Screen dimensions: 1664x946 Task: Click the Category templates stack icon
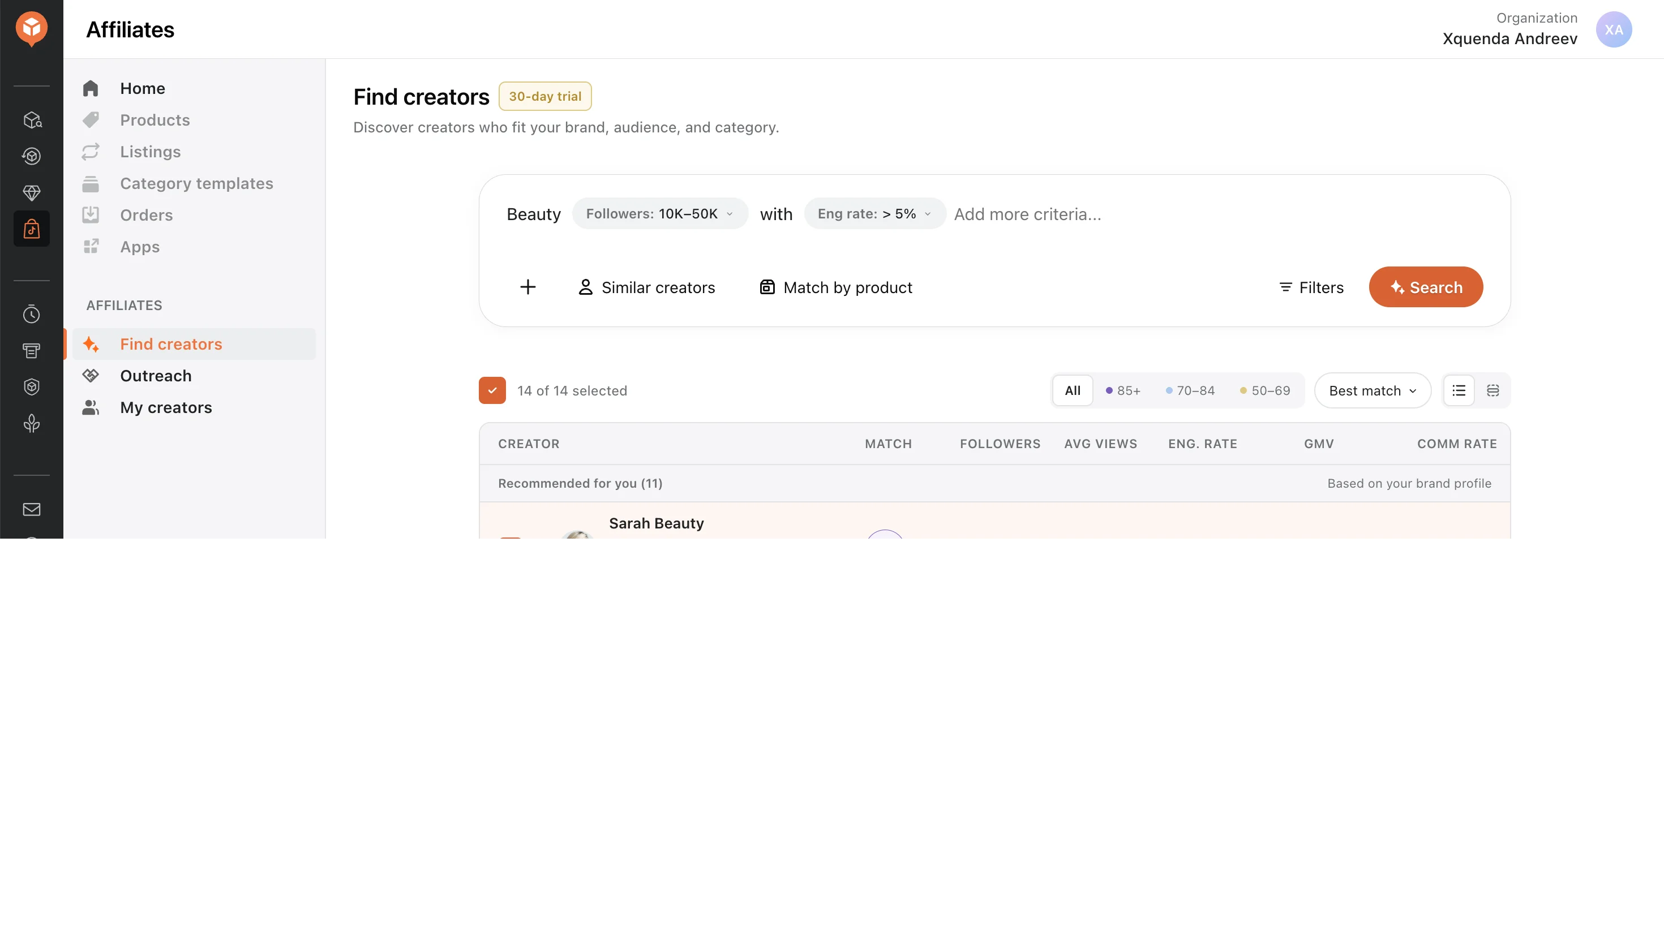pos(91,183)
